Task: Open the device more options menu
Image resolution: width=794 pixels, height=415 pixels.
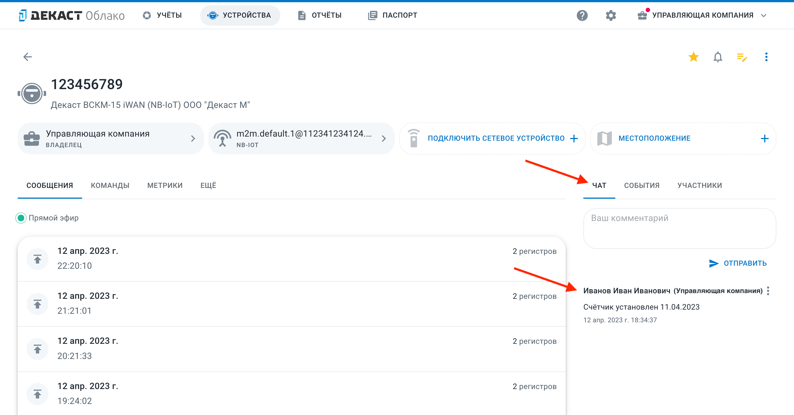Action: pyautogui.click(x=766, y=57)
